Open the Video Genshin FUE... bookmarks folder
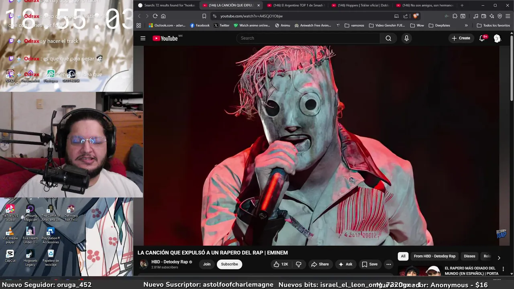This screenshot has height=289, width=514. tap(387, 25)
